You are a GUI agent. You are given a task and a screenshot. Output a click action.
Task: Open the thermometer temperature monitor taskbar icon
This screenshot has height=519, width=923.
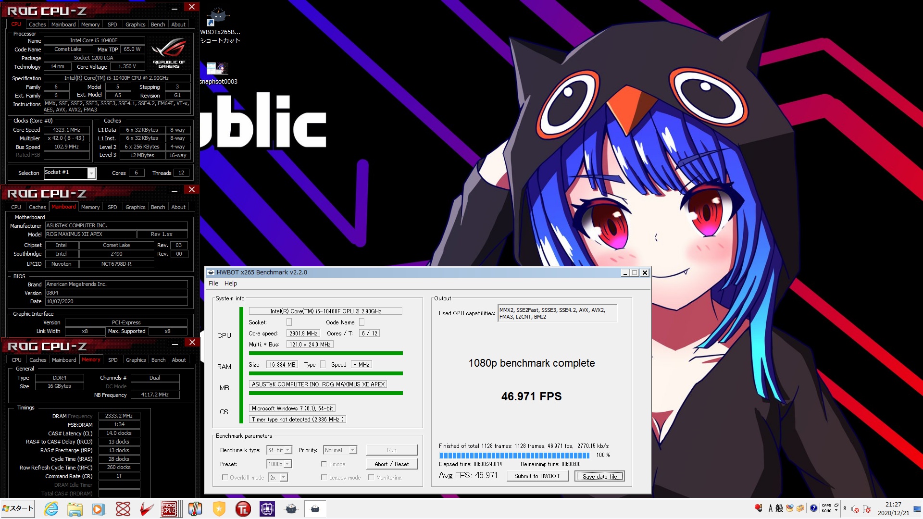(195, 509)
